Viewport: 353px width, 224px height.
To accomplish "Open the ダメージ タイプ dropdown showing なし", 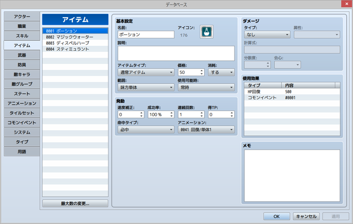I will tap(267, 35).
